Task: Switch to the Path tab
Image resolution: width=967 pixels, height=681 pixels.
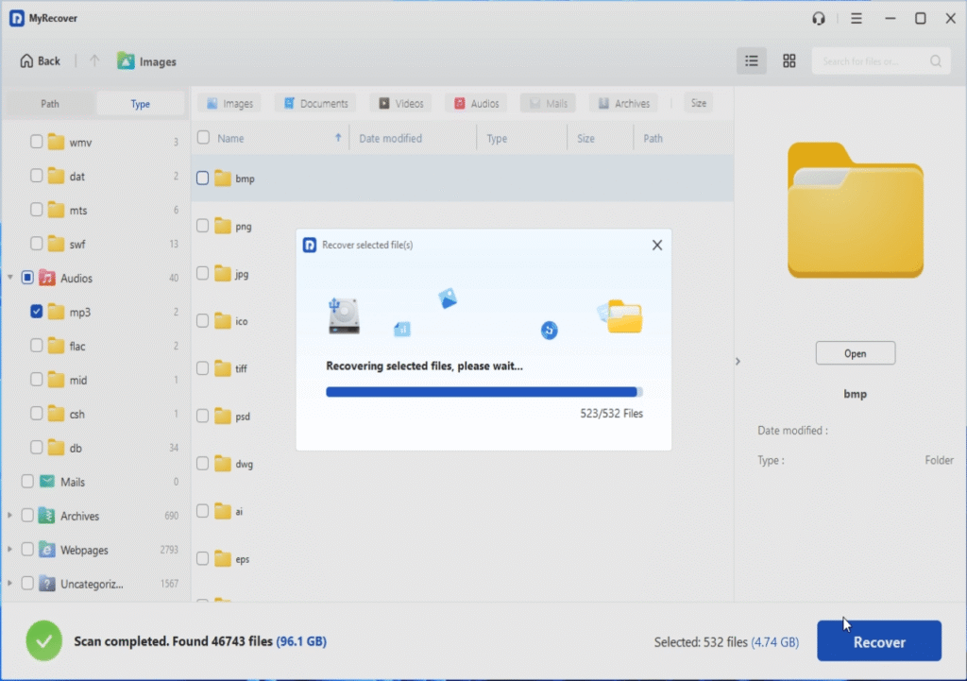Action: coord(50,104)
